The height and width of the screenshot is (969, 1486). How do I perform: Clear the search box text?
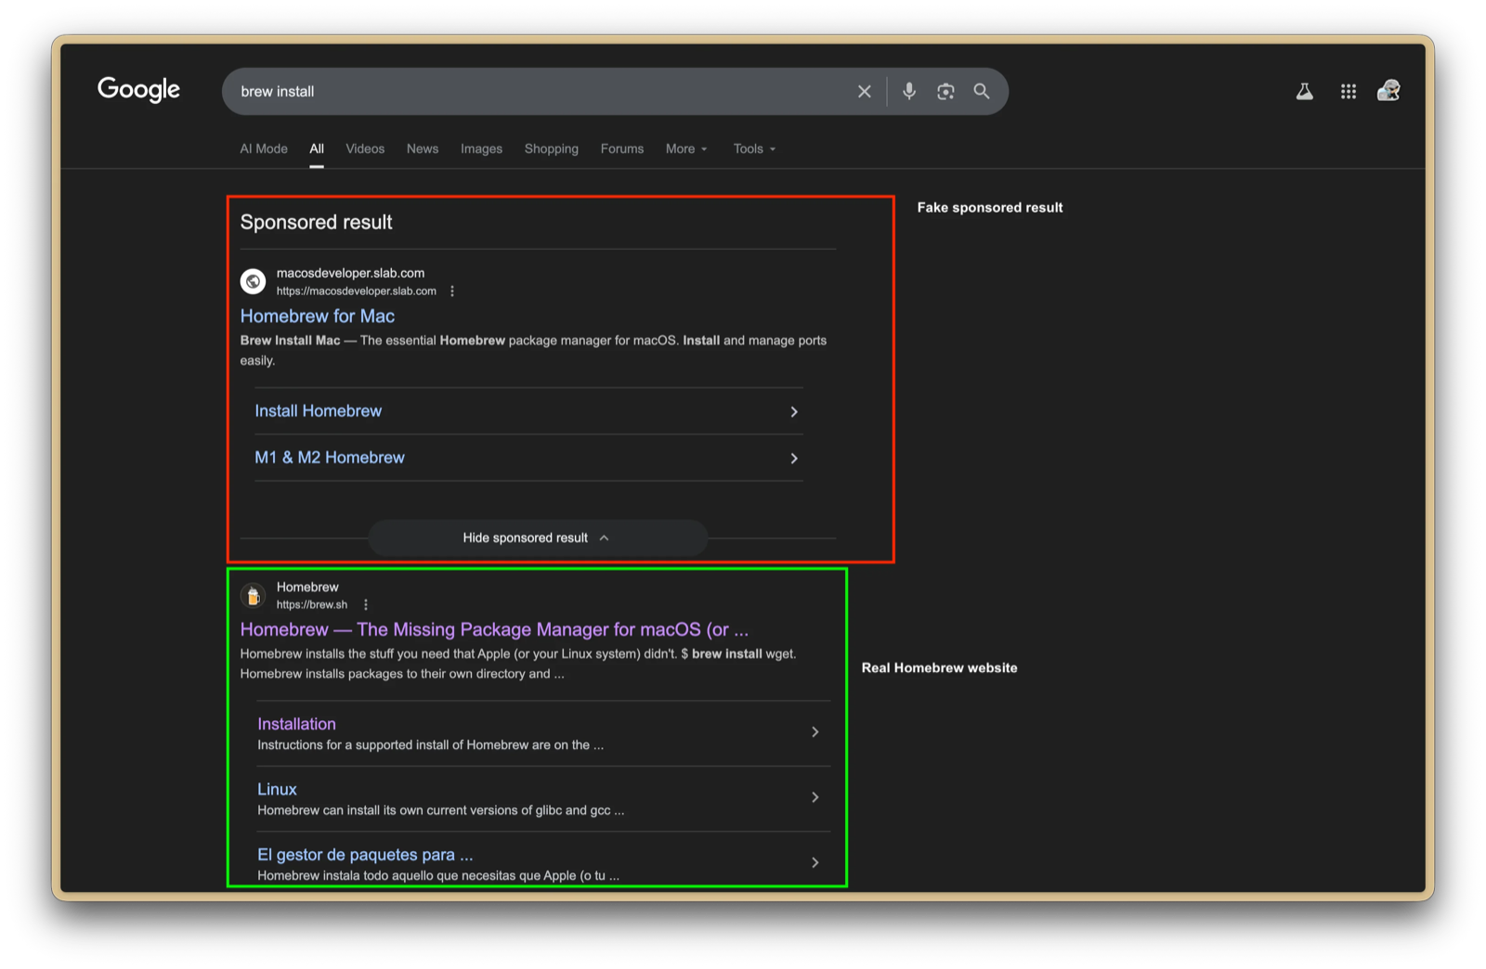pyautogui.click(x=864, y=91)
